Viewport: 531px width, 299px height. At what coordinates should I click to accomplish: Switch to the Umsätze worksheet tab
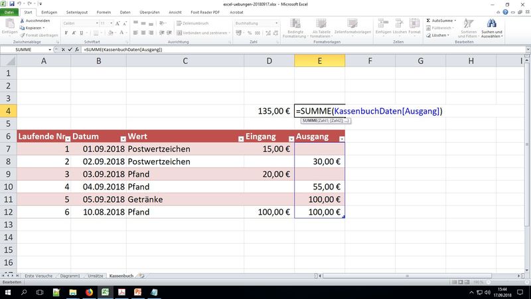94,275
